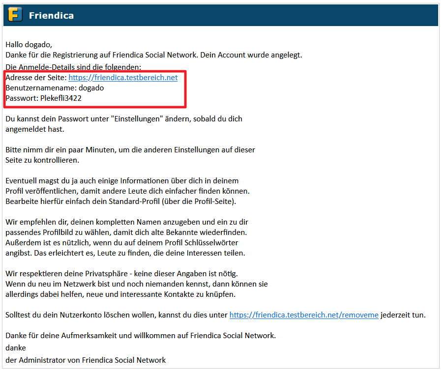Click the "Eventuell magst du ja auch" line
This screenshot has height=376, width=447.
click(121, 180)
